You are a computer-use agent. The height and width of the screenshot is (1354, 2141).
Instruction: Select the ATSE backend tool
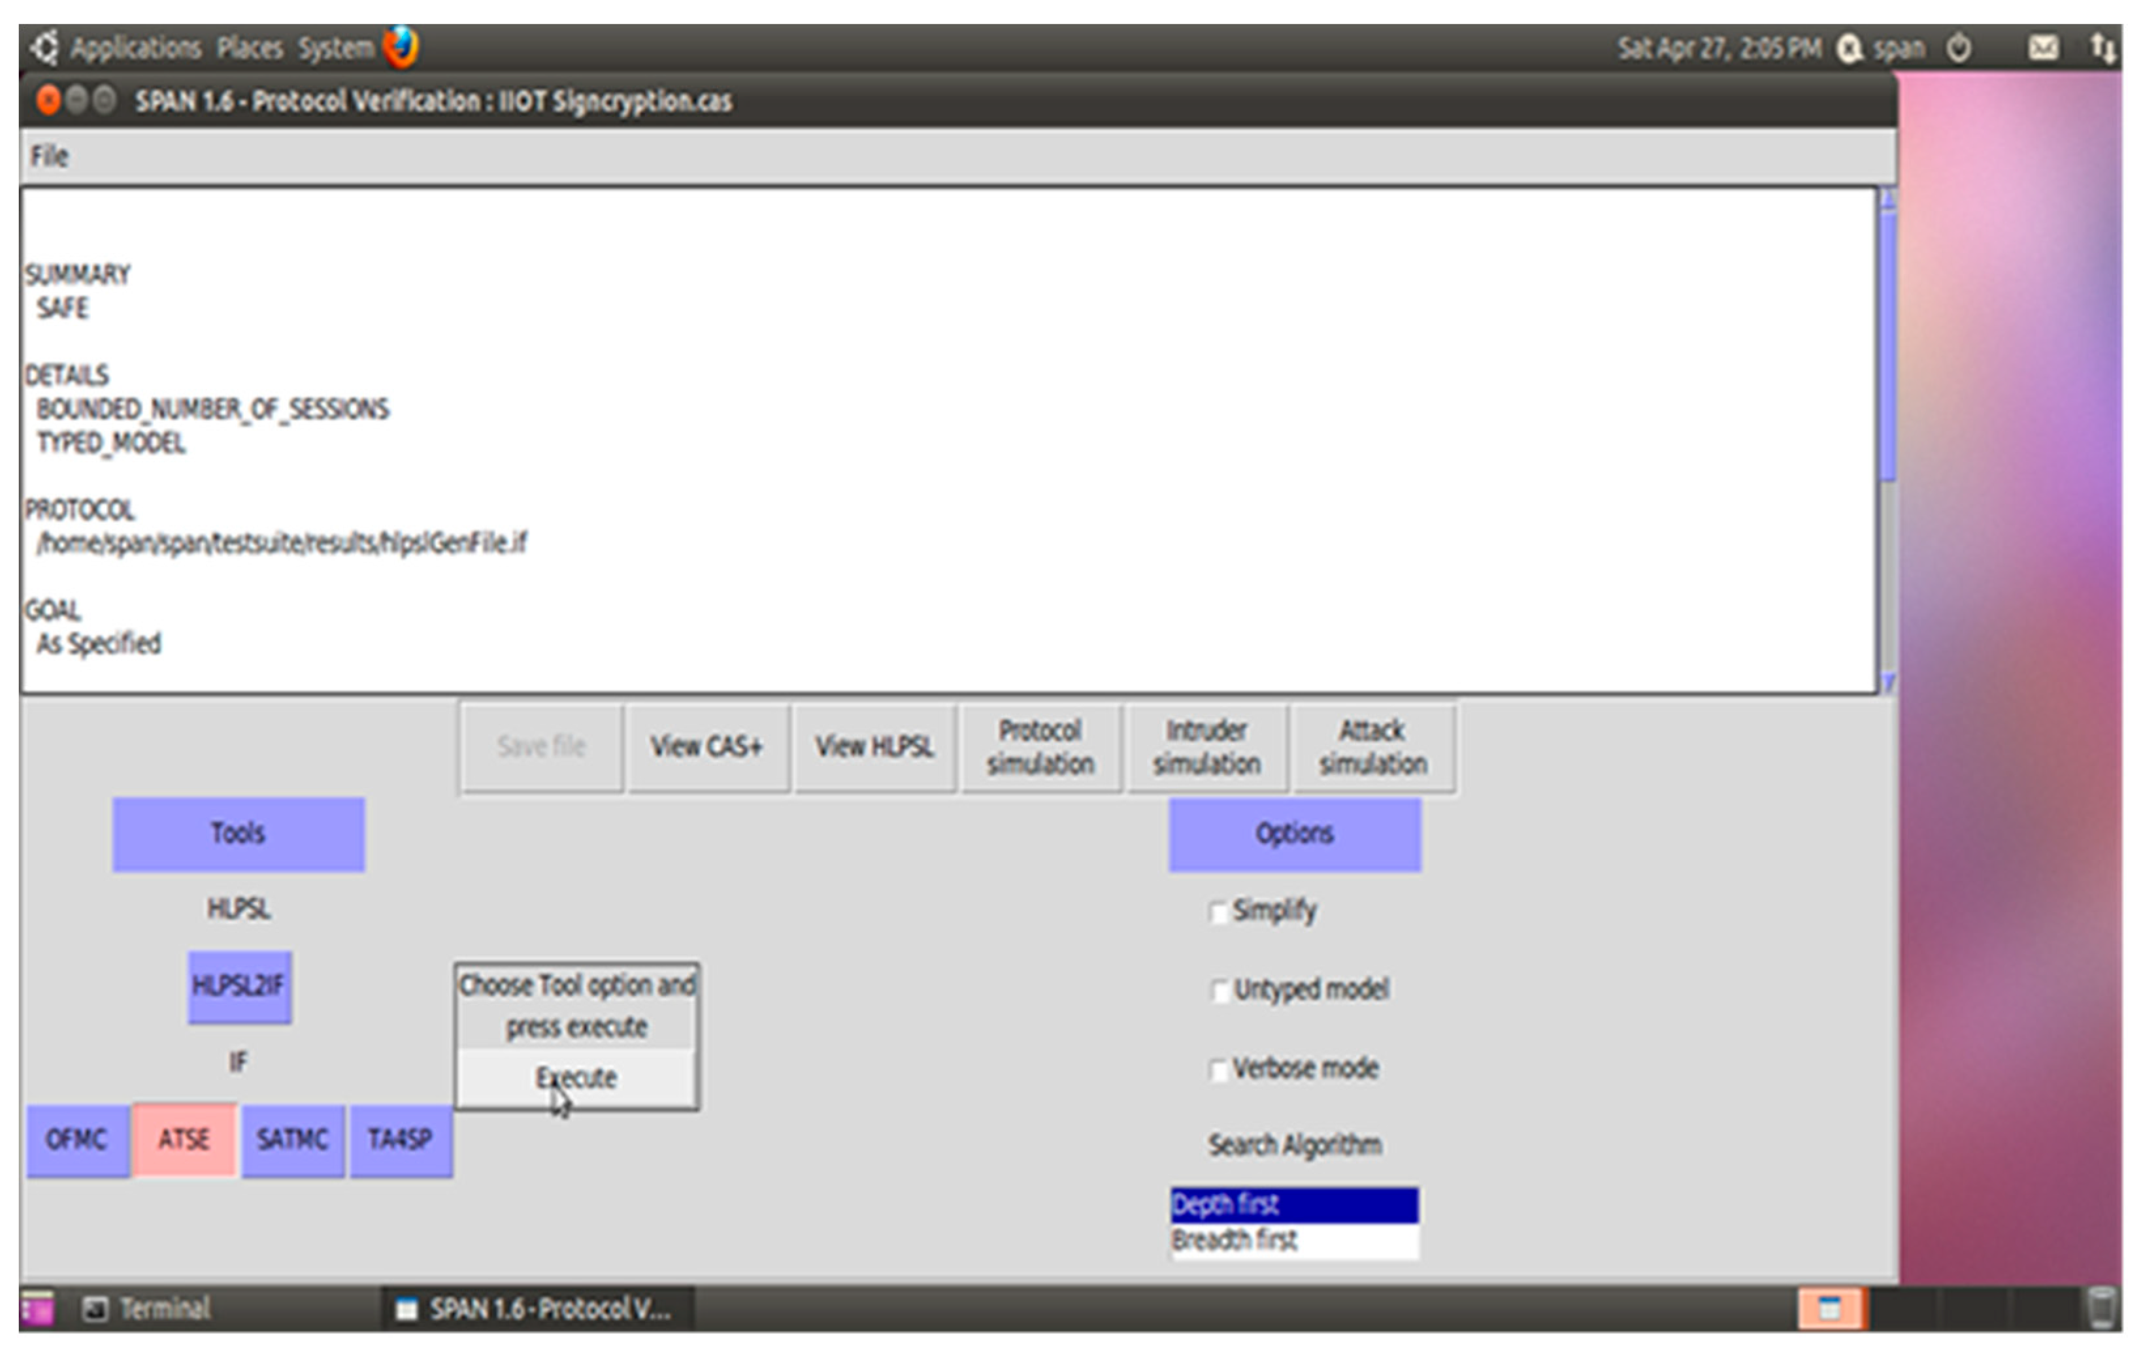click(184, 1140)
